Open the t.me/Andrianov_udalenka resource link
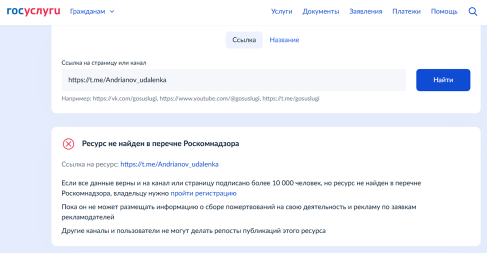Viewport: 487px width, 253px height. point(169,164)
